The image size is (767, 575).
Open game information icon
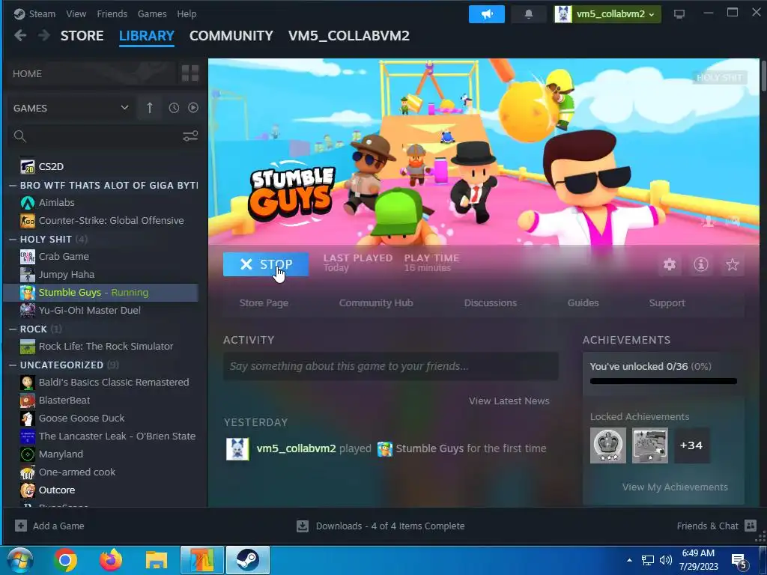point(701,264)
